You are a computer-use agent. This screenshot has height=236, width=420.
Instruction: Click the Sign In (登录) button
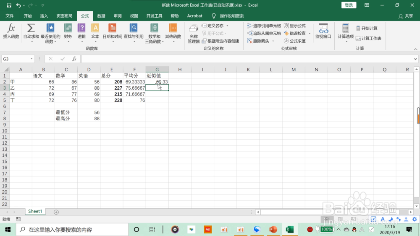coord(349,5)
